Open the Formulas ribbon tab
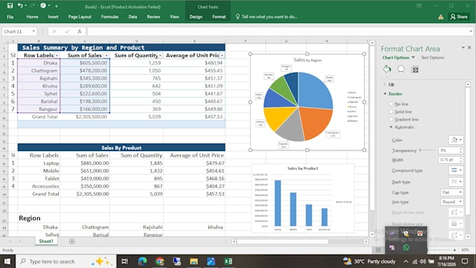This screenshot has width=476, height=268. (110, 17)
